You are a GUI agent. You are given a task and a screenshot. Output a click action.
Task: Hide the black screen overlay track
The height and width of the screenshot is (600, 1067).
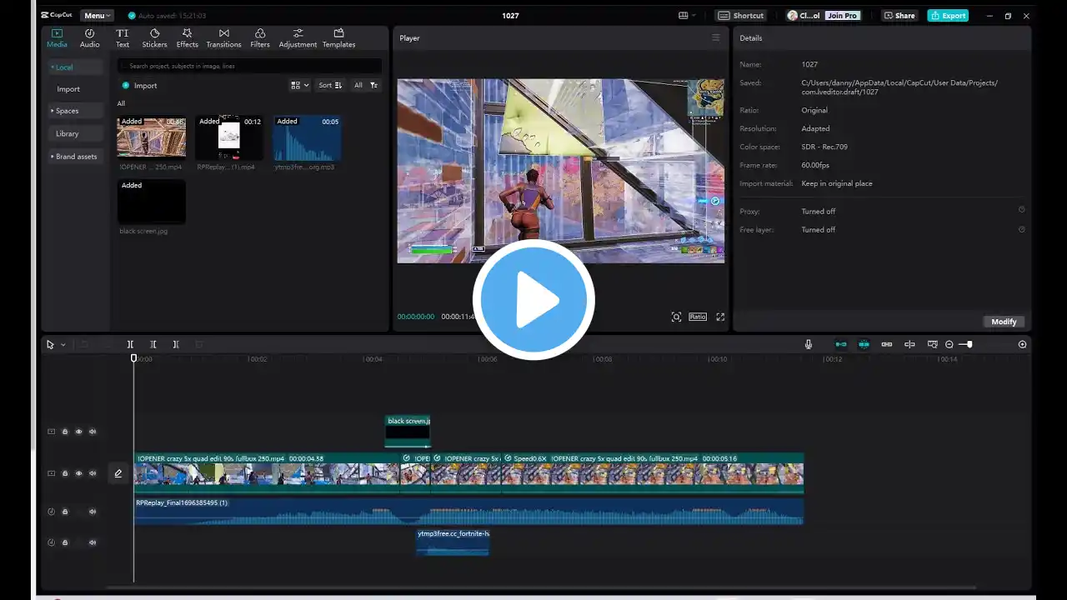coord(79,432)
